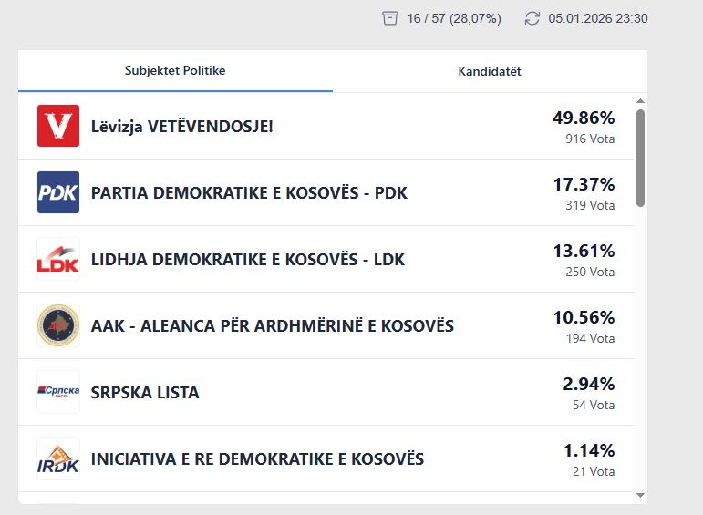This screenshot has height=515, width=703.
Task: Open PARTIA DEMOKRATIKE E KOSOVËS - PDK entry
Action: click(249, 193)
